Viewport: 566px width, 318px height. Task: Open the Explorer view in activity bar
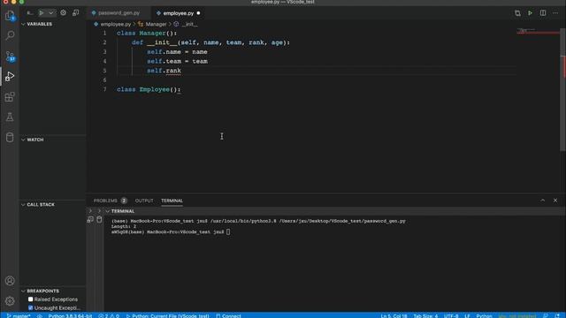point(10,16)
